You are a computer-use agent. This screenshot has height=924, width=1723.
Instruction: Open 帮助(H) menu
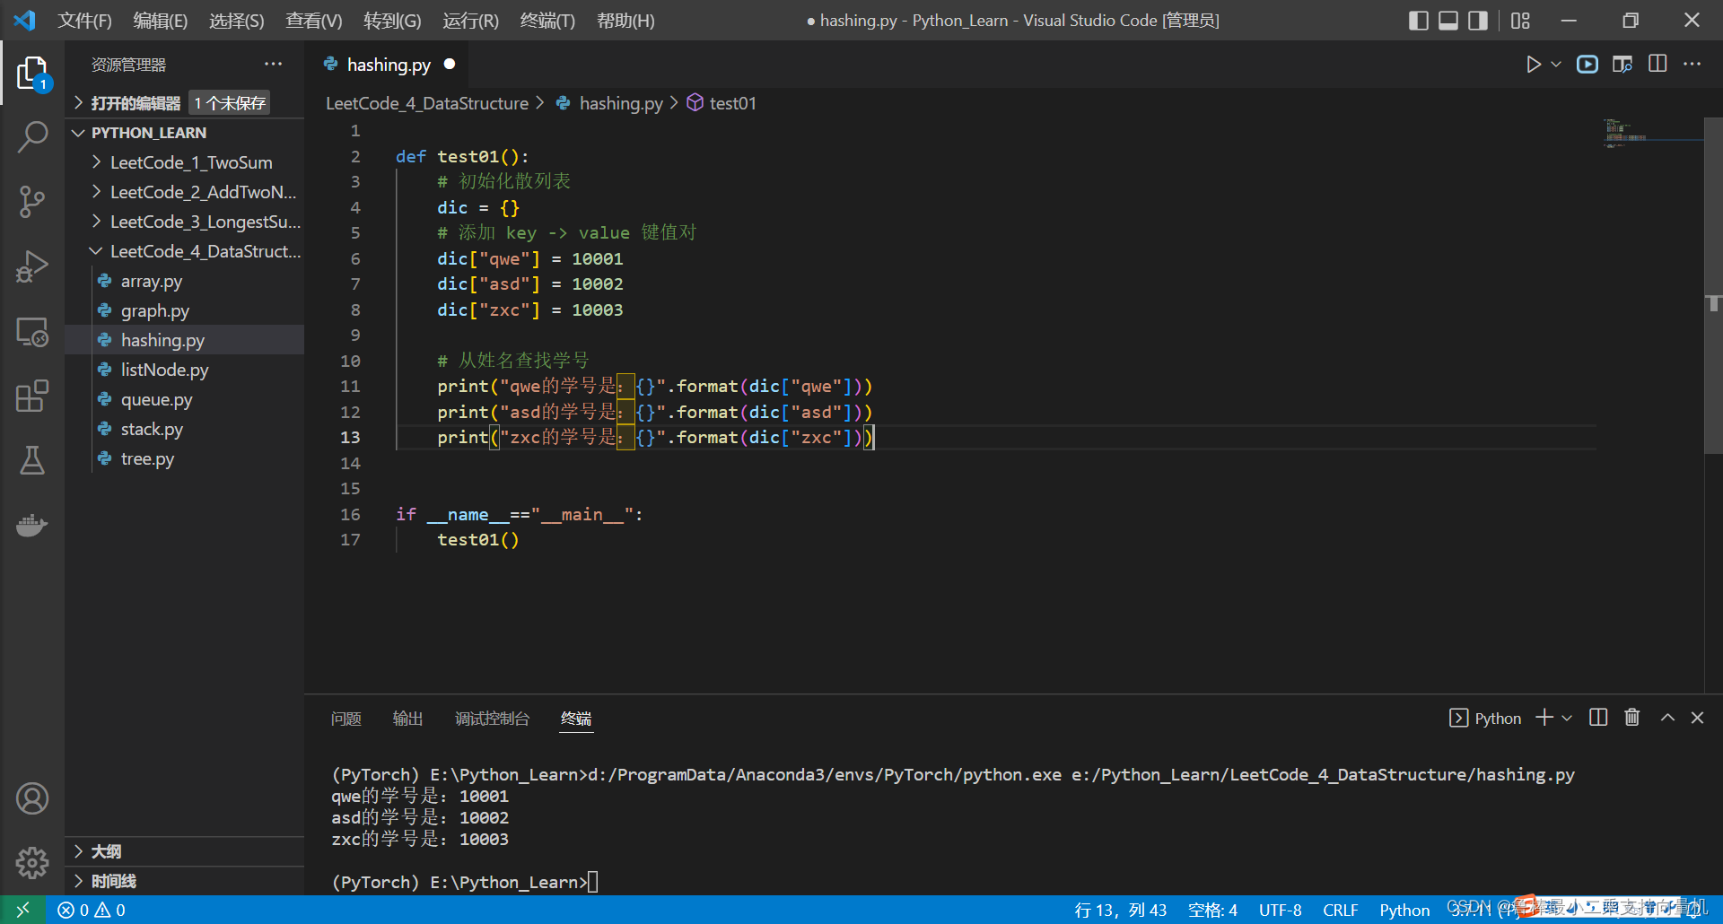(625, 21)
